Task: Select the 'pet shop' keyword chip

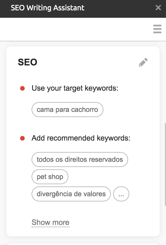Action: click(50, 177)
